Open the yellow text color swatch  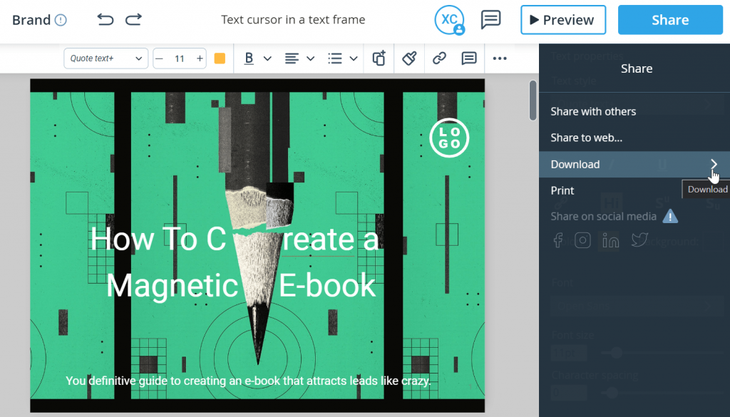click(x=220, y=58)
